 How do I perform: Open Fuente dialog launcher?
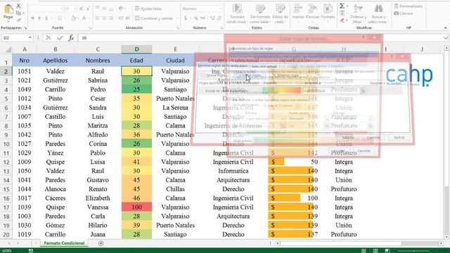[x=90, y=28]
